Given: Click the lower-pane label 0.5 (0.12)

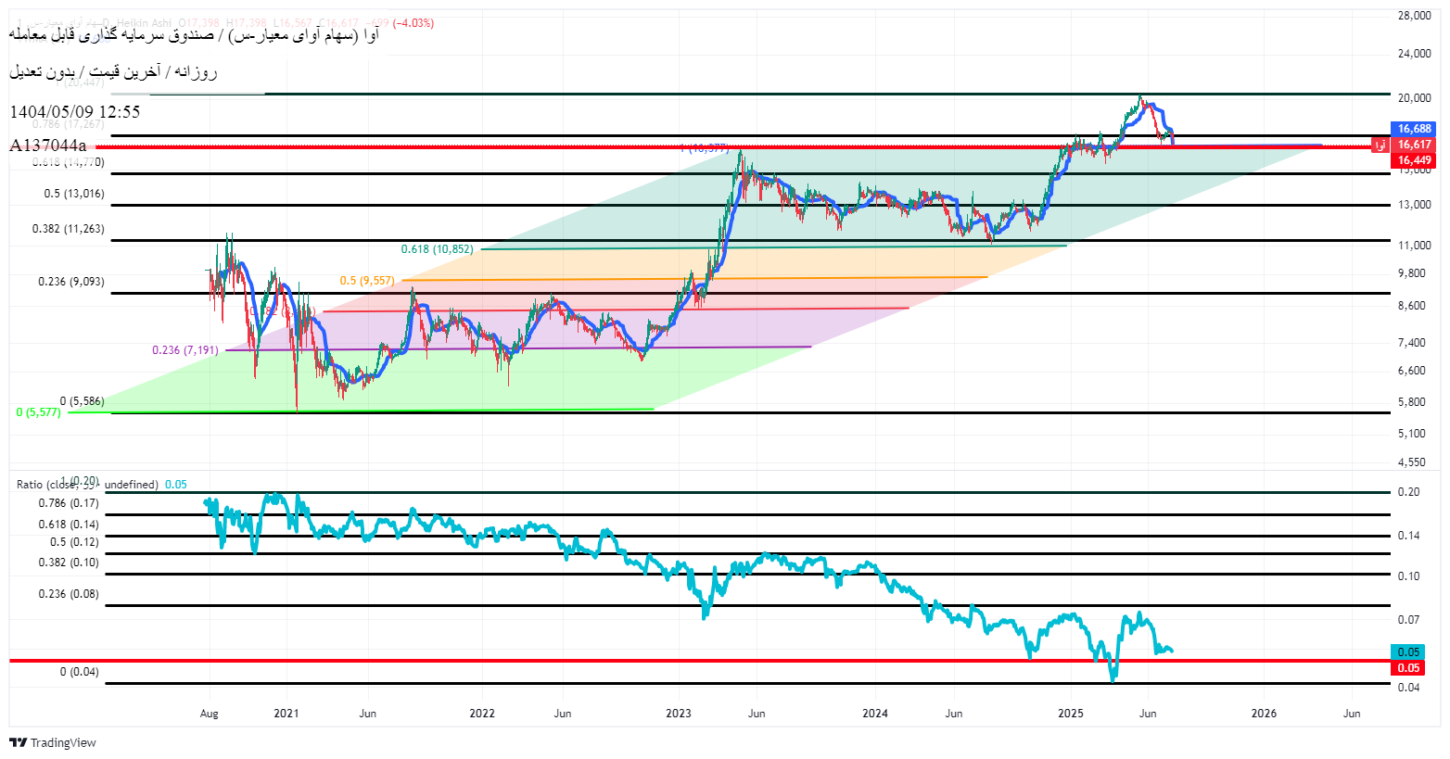Looking at the screenshot, I should tap(74, 541).
